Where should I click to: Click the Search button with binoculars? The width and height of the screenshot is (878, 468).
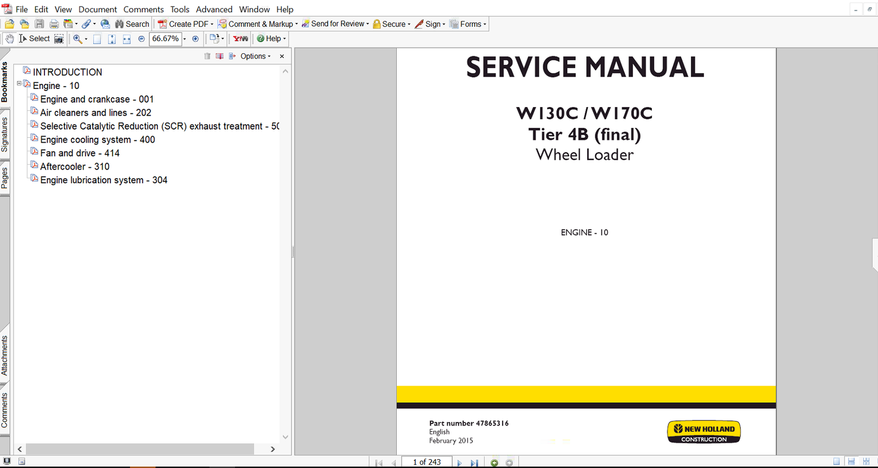132,24
